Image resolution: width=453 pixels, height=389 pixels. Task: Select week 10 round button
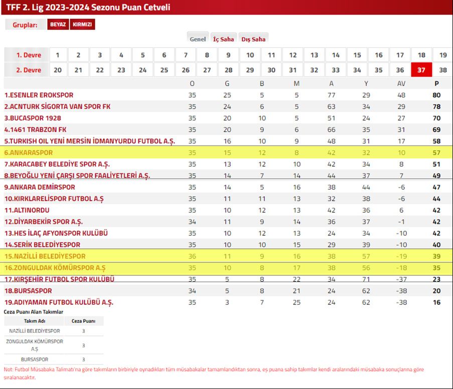pyautogui.click(x=250, y=55)
